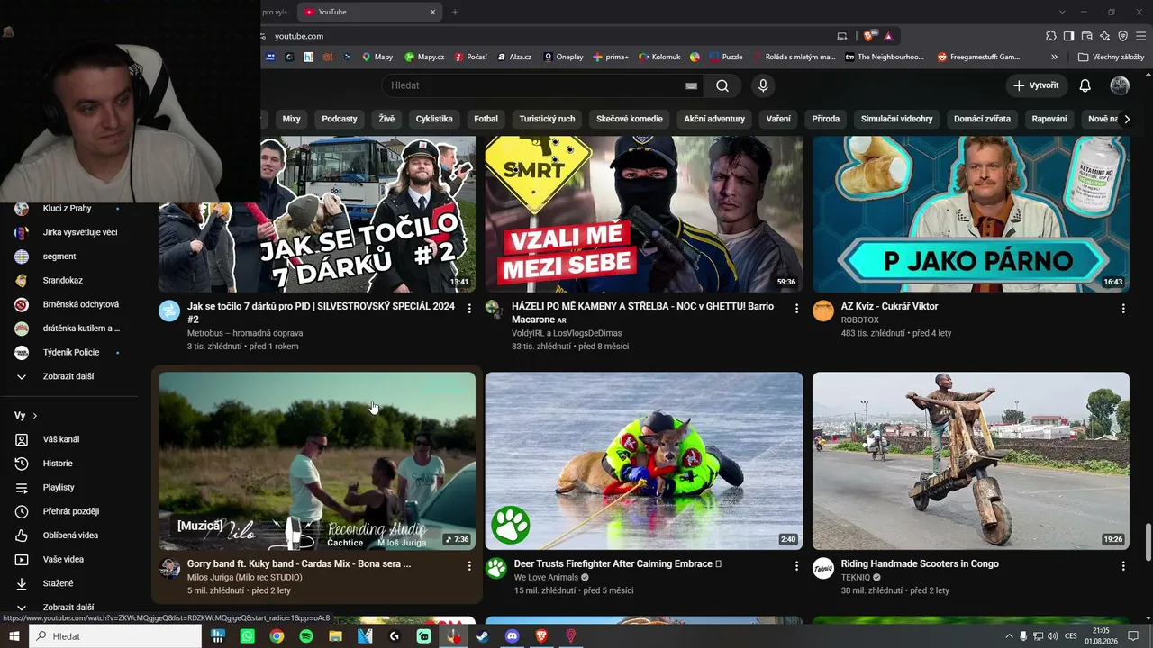The height and width of the screenshot is (648, 1153).
Task: Open Vaše videa in the sidebar
Action: [63, 559]
